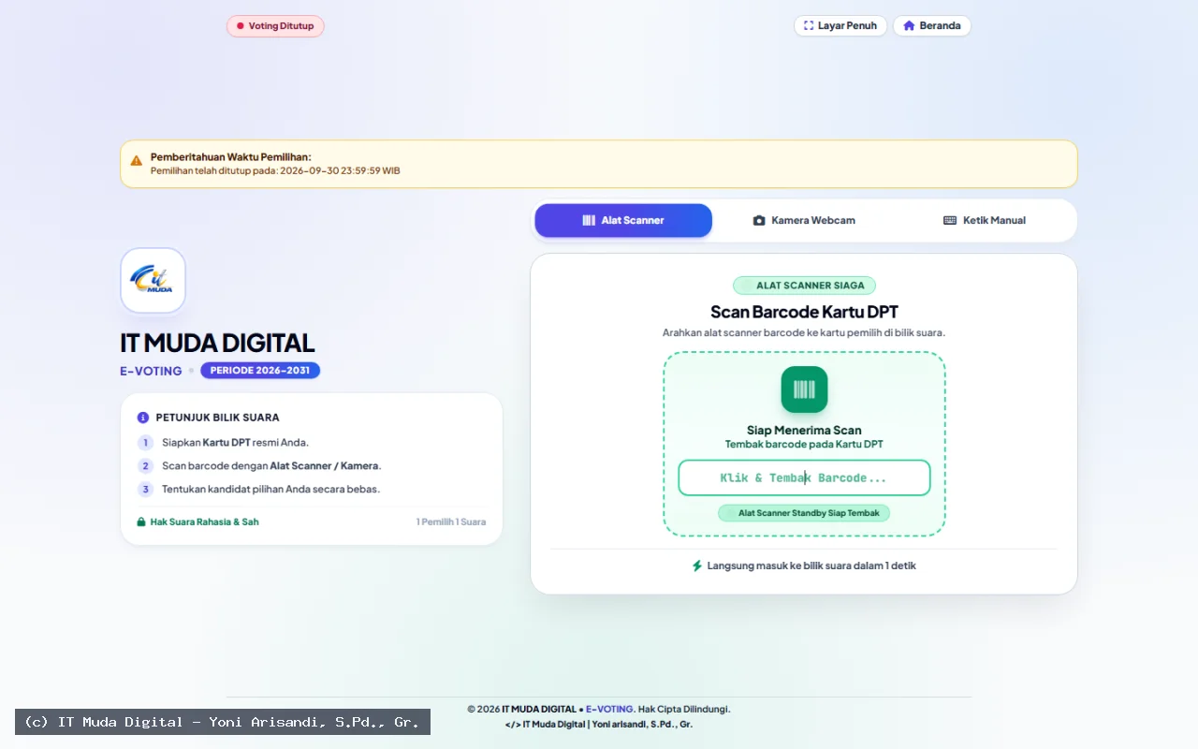Click the info icon beside Petunjuk Bilik Suara

coord(143,418)
